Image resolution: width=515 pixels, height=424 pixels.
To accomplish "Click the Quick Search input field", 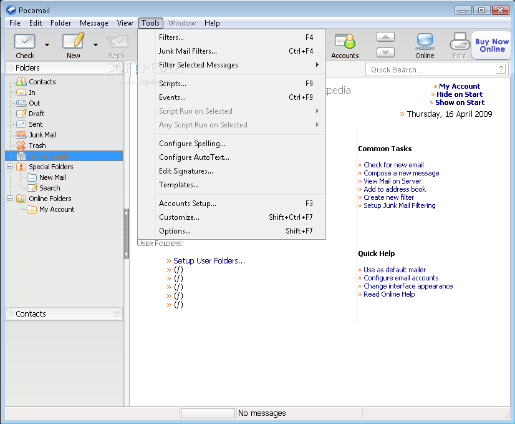I will tap(431, 69).
